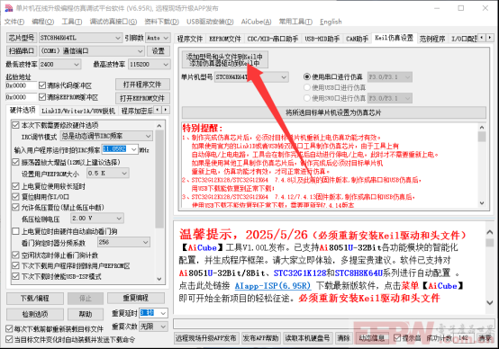The image size is (499, 349).
Task: Click the hardware options vertical scrollbar thumb
Action: pyautogui.click(x=159, y=180)
